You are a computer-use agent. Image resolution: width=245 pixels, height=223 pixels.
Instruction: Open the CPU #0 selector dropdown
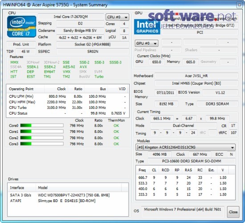pyautogui.click(x=117, y=17)
